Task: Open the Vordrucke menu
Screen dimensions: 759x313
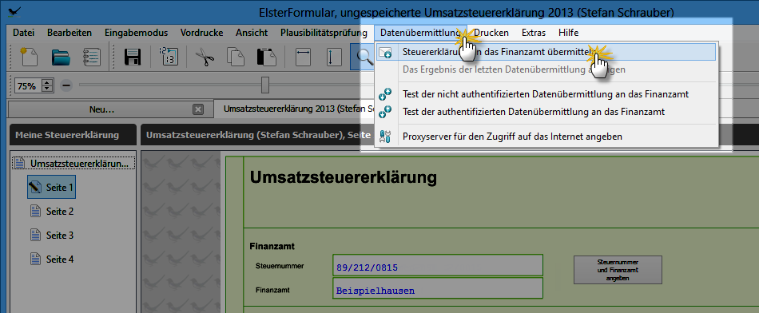Action: [202, 33]
